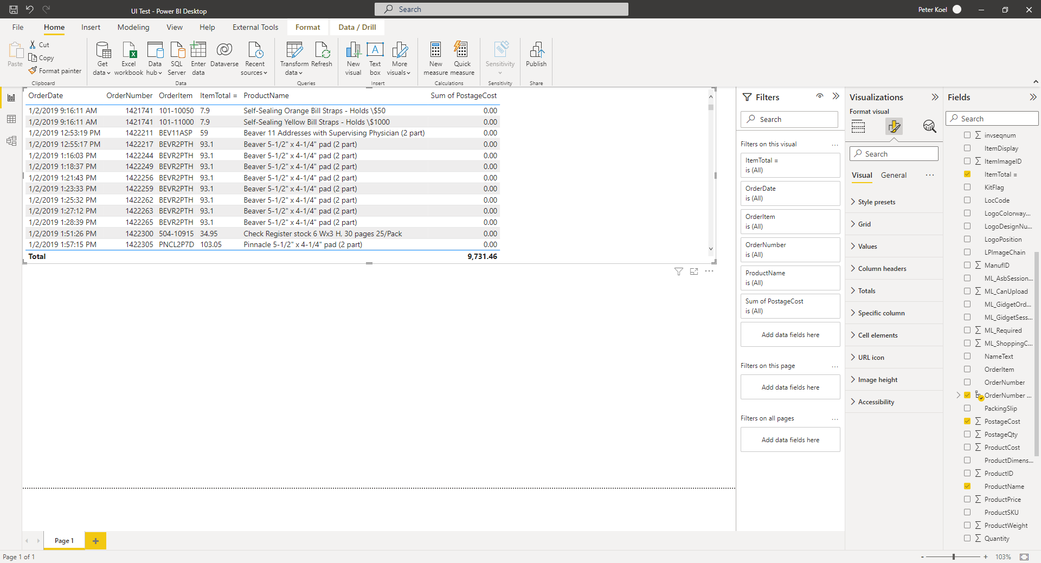The height and width of the screenshot is (563, 1041).
Task: Check the PackingSlip field checkbox
Action: [x=967, y=408]
